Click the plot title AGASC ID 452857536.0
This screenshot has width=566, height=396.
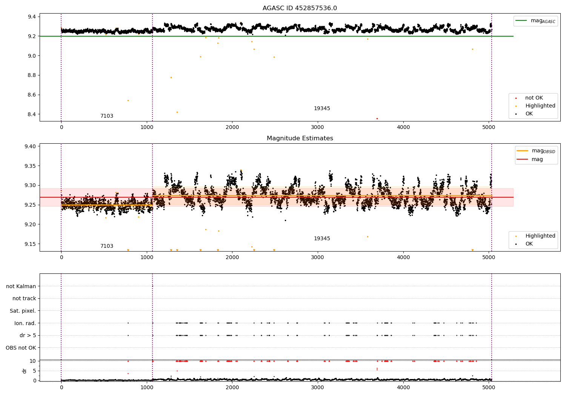(x=300, y=8)
